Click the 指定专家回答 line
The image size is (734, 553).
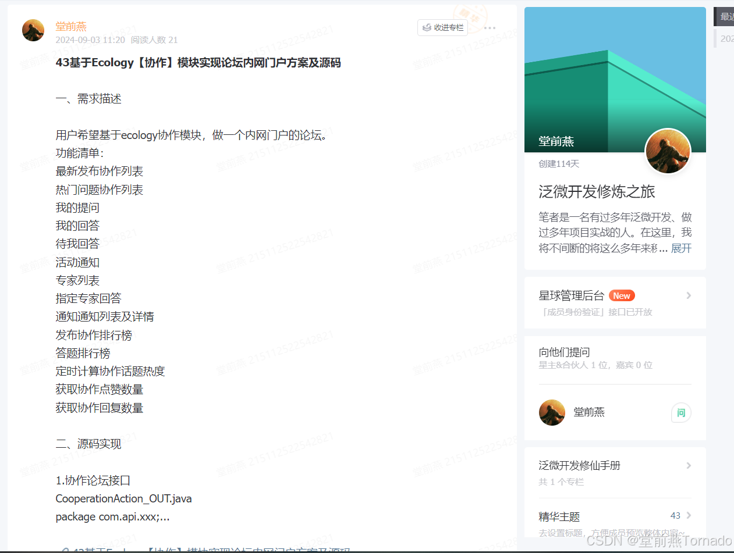click(88, 298)
